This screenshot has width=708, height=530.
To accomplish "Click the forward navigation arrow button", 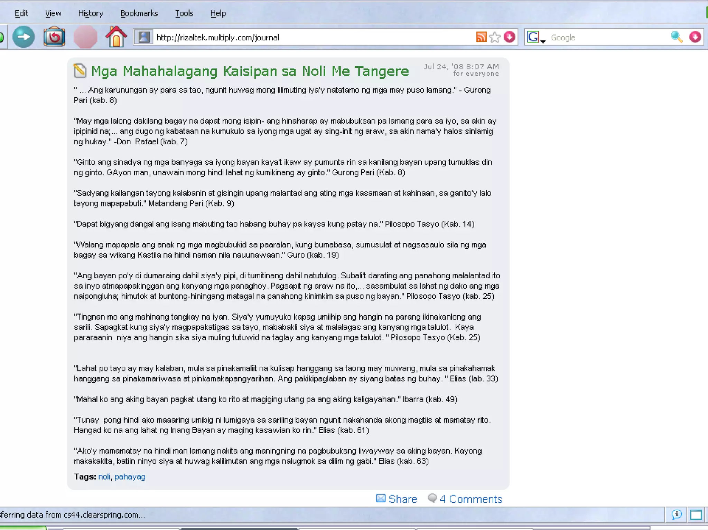I will click(x=24, y=37).
